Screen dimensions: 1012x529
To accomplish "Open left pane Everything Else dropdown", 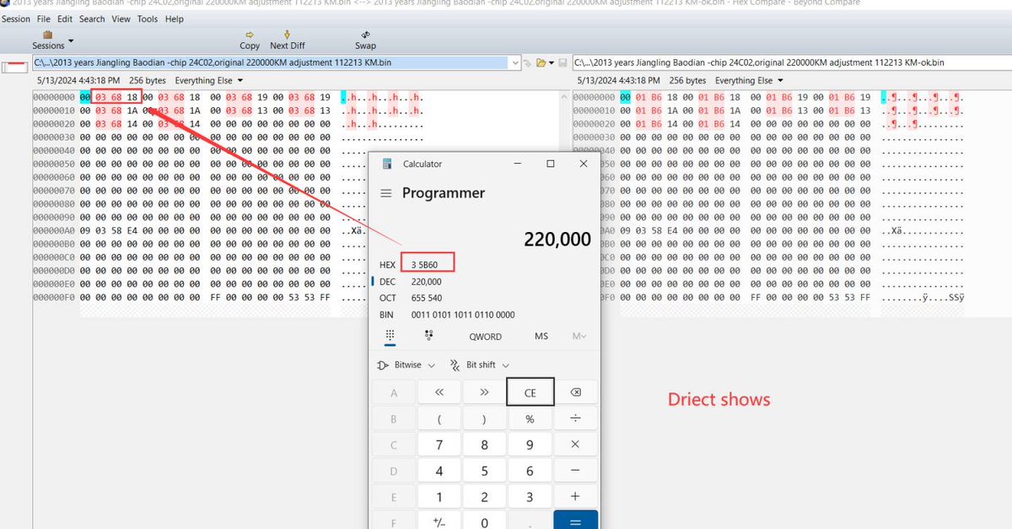I will pyautogui.click(x=208, y=81).
